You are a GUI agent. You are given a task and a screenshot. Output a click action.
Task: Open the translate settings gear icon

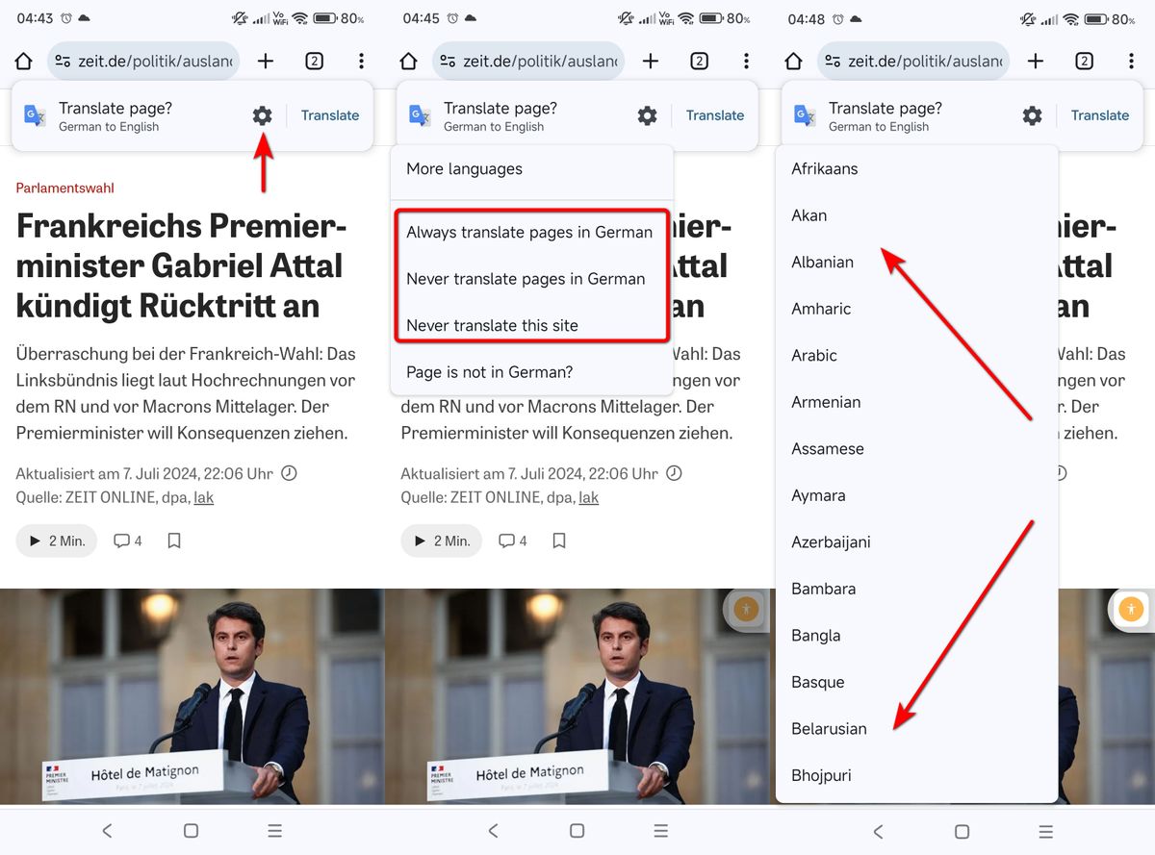coord(261,114)
